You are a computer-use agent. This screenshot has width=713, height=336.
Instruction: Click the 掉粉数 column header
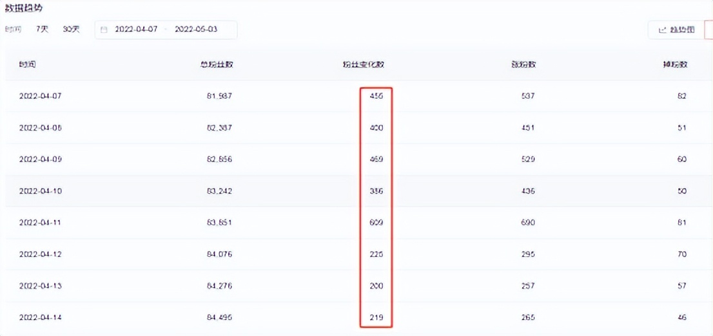674,64
